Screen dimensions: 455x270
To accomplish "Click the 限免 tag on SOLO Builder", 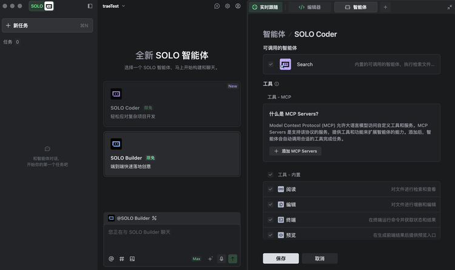I will tap(150, 158).
